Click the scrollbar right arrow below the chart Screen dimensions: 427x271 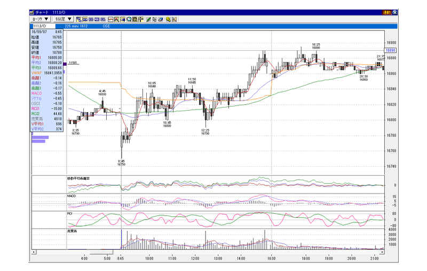coord(382,252)
